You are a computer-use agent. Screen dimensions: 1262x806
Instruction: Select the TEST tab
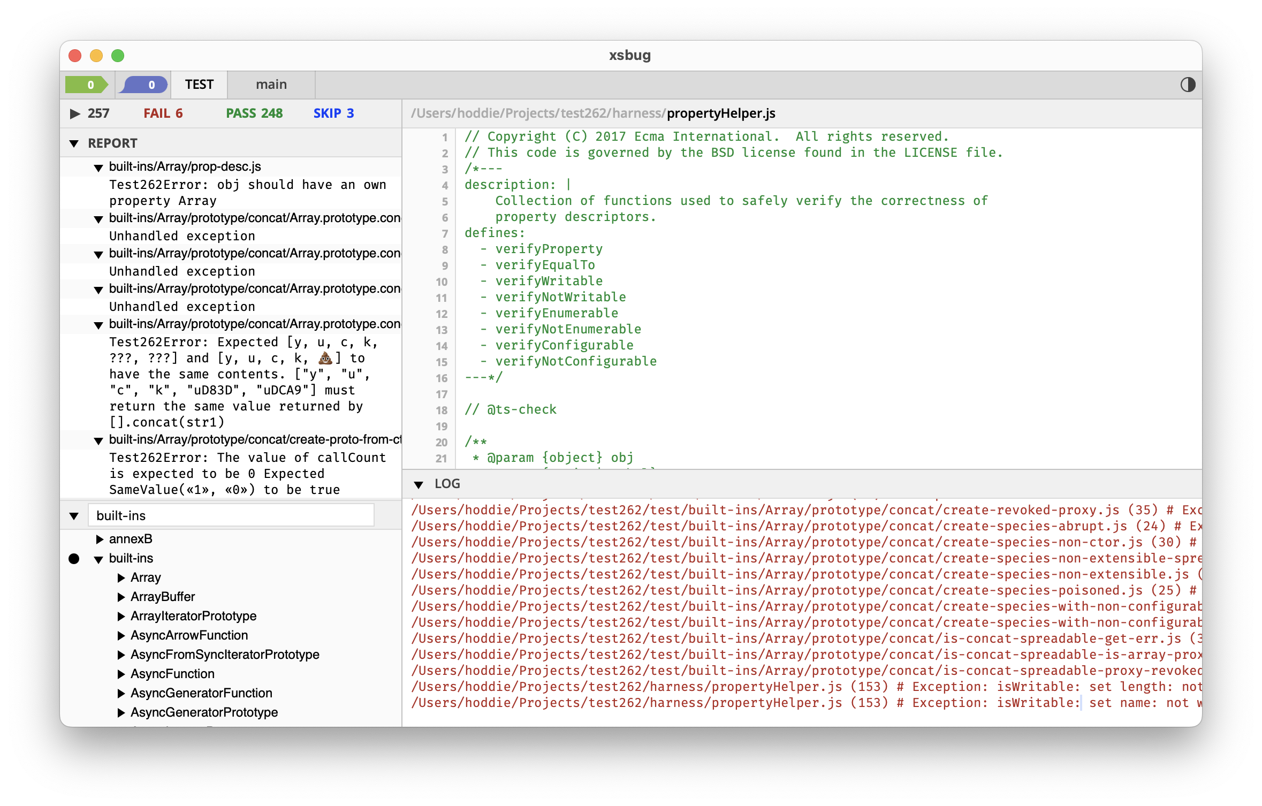tap(199, 85)
